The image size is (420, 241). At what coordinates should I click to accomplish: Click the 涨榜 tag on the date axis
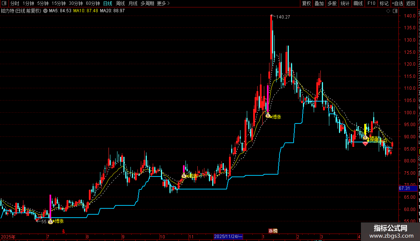tap(273, 231)
